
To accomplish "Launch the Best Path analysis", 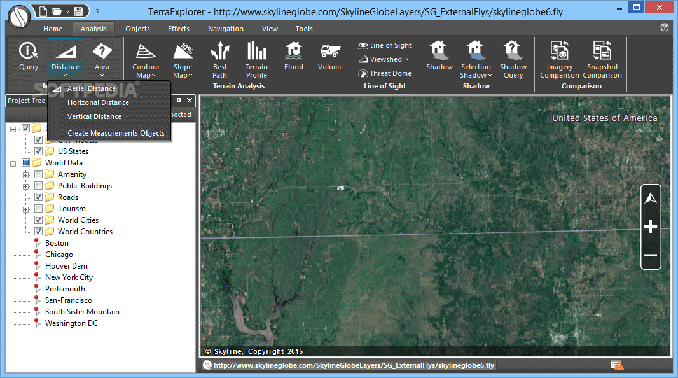I will 219,60.
